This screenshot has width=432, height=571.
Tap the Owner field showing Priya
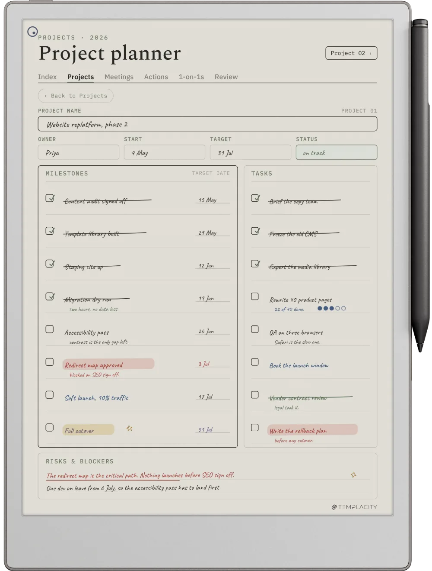coord(78,152)
